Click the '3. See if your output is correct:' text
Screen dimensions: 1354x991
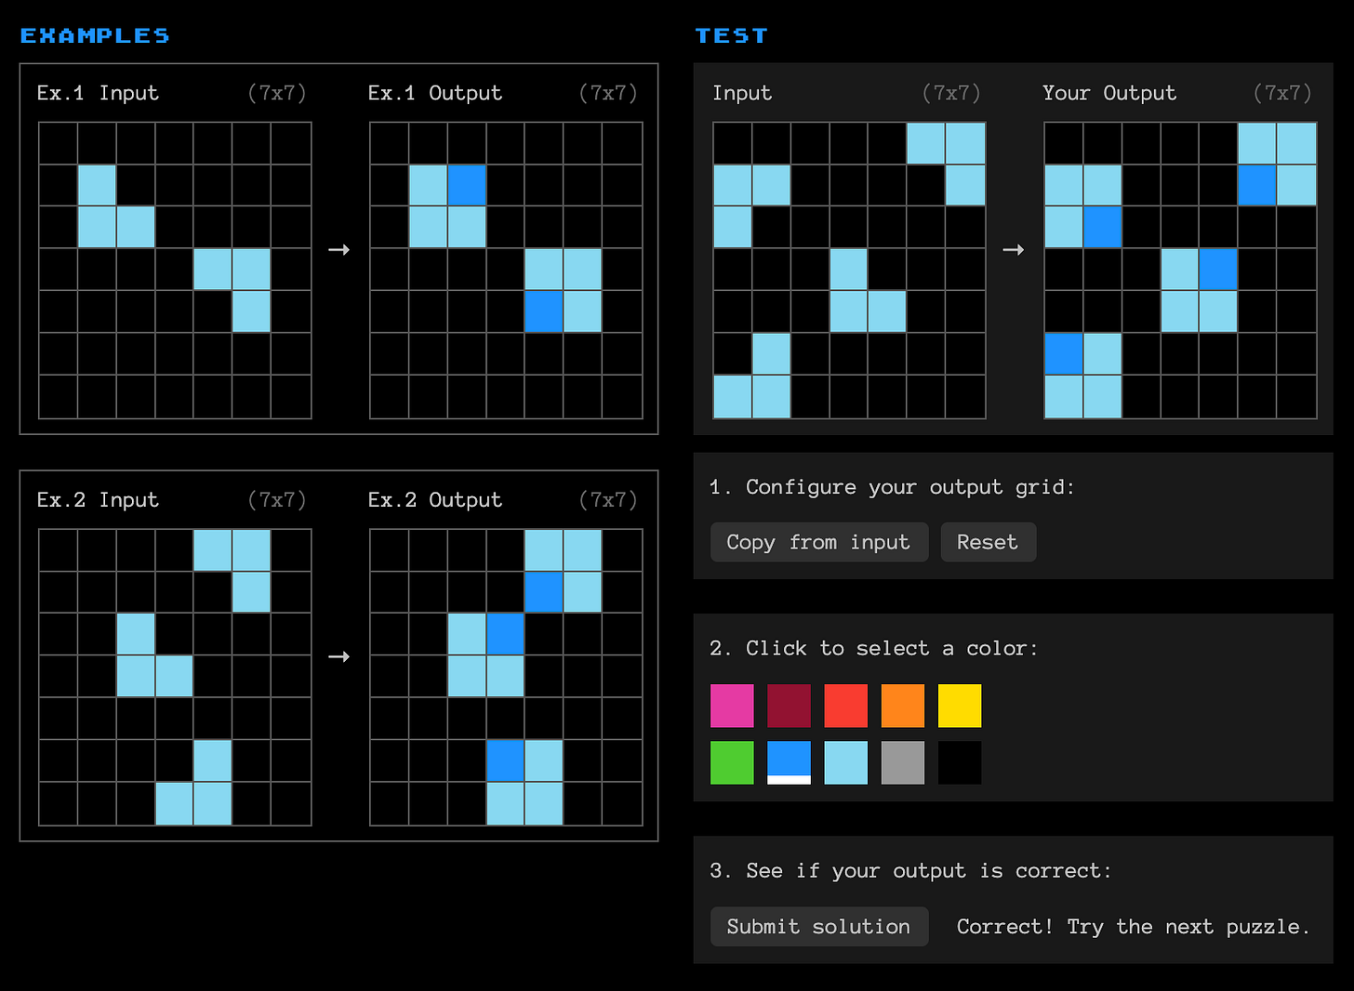pos(910,871)
